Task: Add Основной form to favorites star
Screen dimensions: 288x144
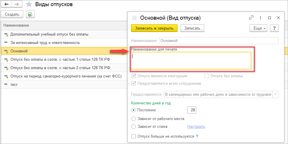Action: point(135,18)
